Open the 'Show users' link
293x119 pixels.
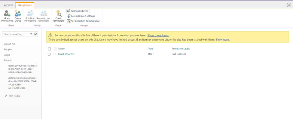click(x=223, y=40)
